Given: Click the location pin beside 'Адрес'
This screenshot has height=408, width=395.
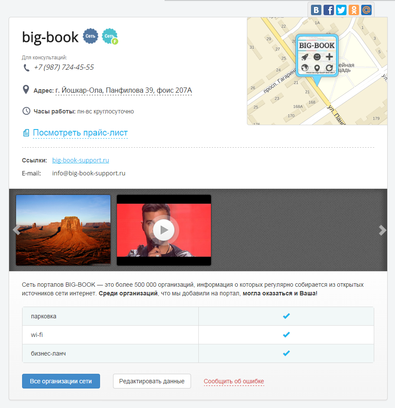Looking at the screenshot, I should click(26, 90).
